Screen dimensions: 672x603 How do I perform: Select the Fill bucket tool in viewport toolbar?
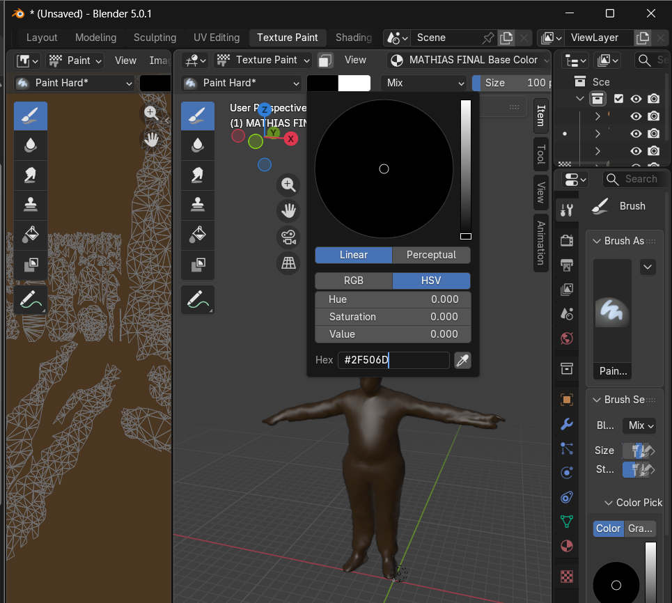point(198,235)
